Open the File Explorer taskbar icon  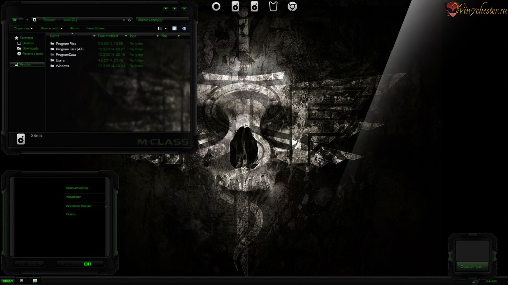(35, 281)
